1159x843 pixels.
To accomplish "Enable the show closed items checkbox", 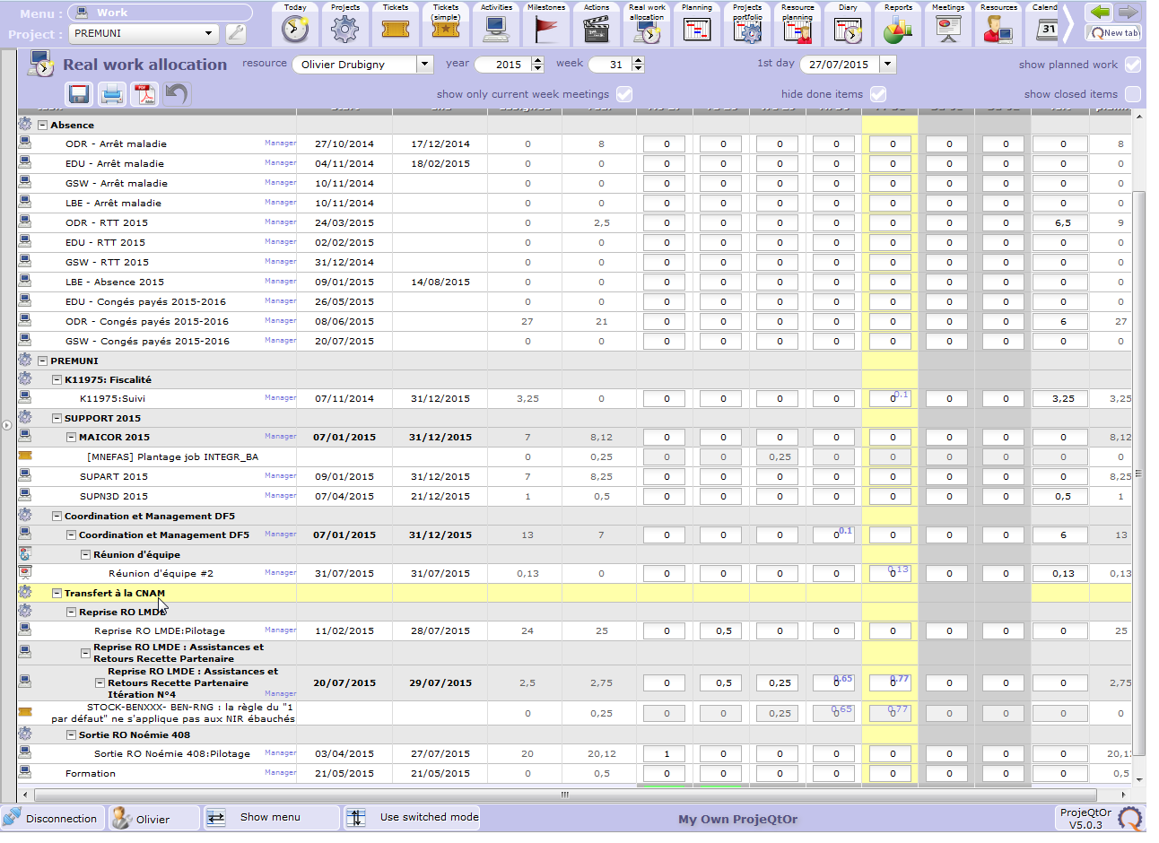I will click(1133, 94).
